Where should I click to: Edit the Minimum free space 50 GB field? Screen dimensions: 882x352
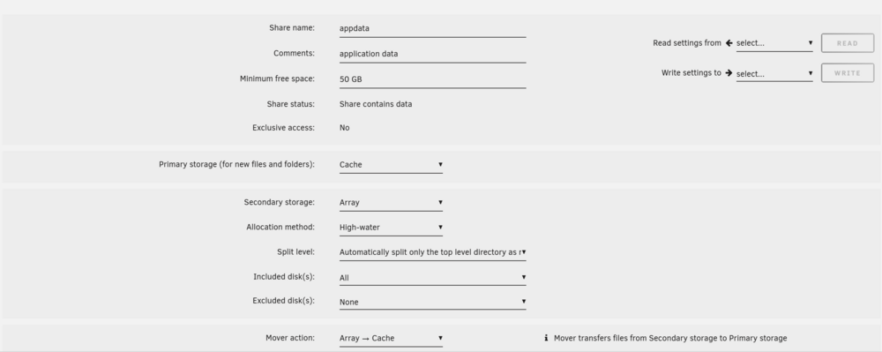click(432, 79)
